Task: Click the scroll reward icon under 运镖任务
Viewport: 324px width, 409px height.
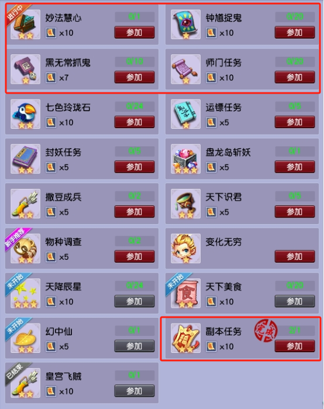Action: 211,122
